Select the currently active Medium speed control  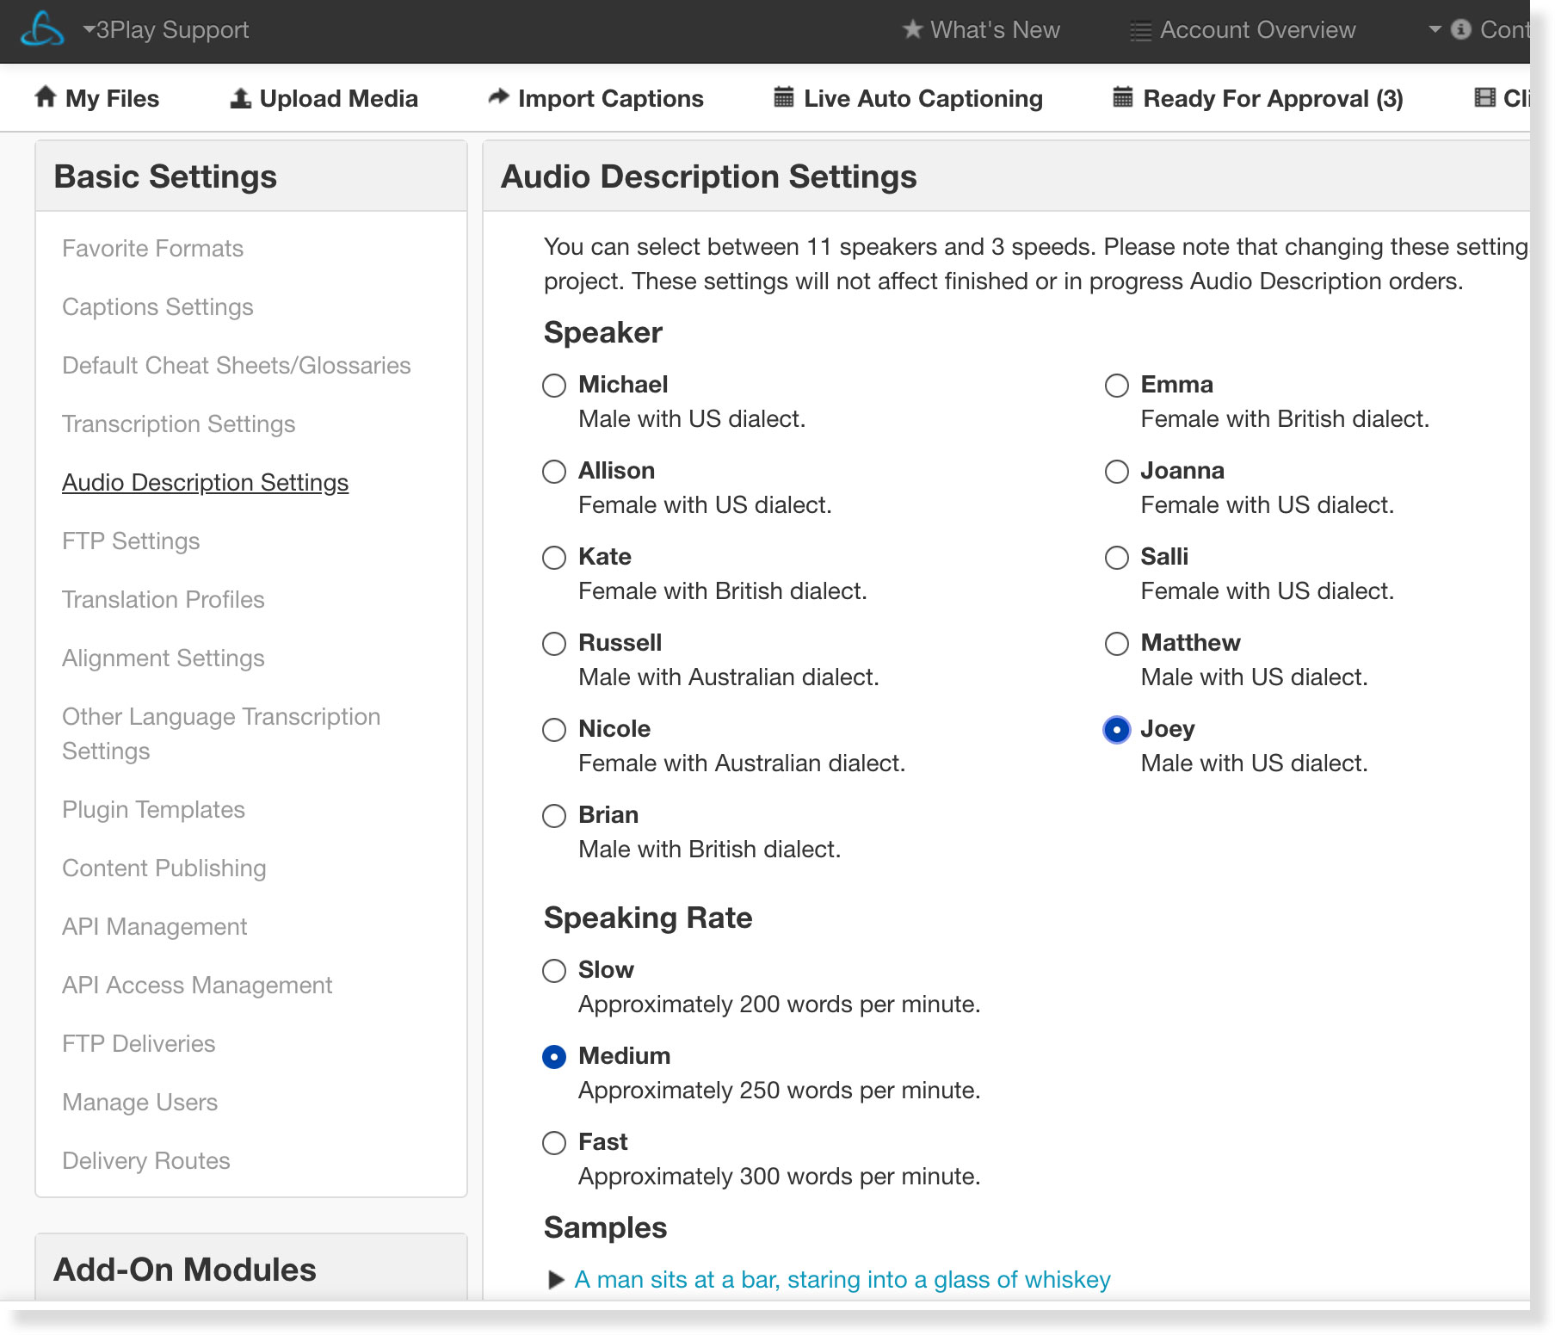[x=554, y=1057]
